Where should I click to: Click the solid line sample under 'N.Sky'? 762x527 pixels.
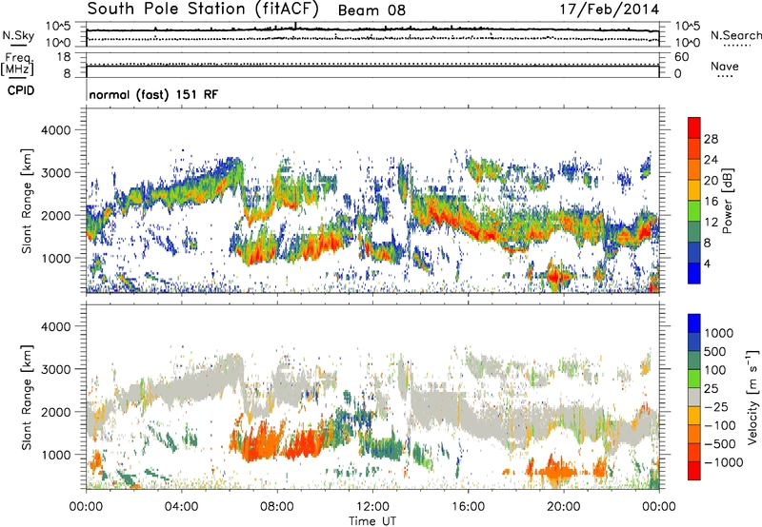click(x=18, y=46)
